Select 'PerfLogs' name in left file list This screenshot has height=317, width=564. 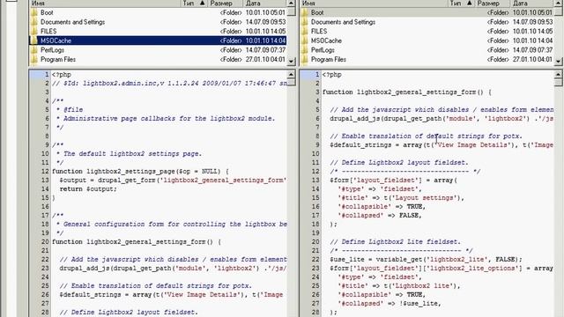52,50
